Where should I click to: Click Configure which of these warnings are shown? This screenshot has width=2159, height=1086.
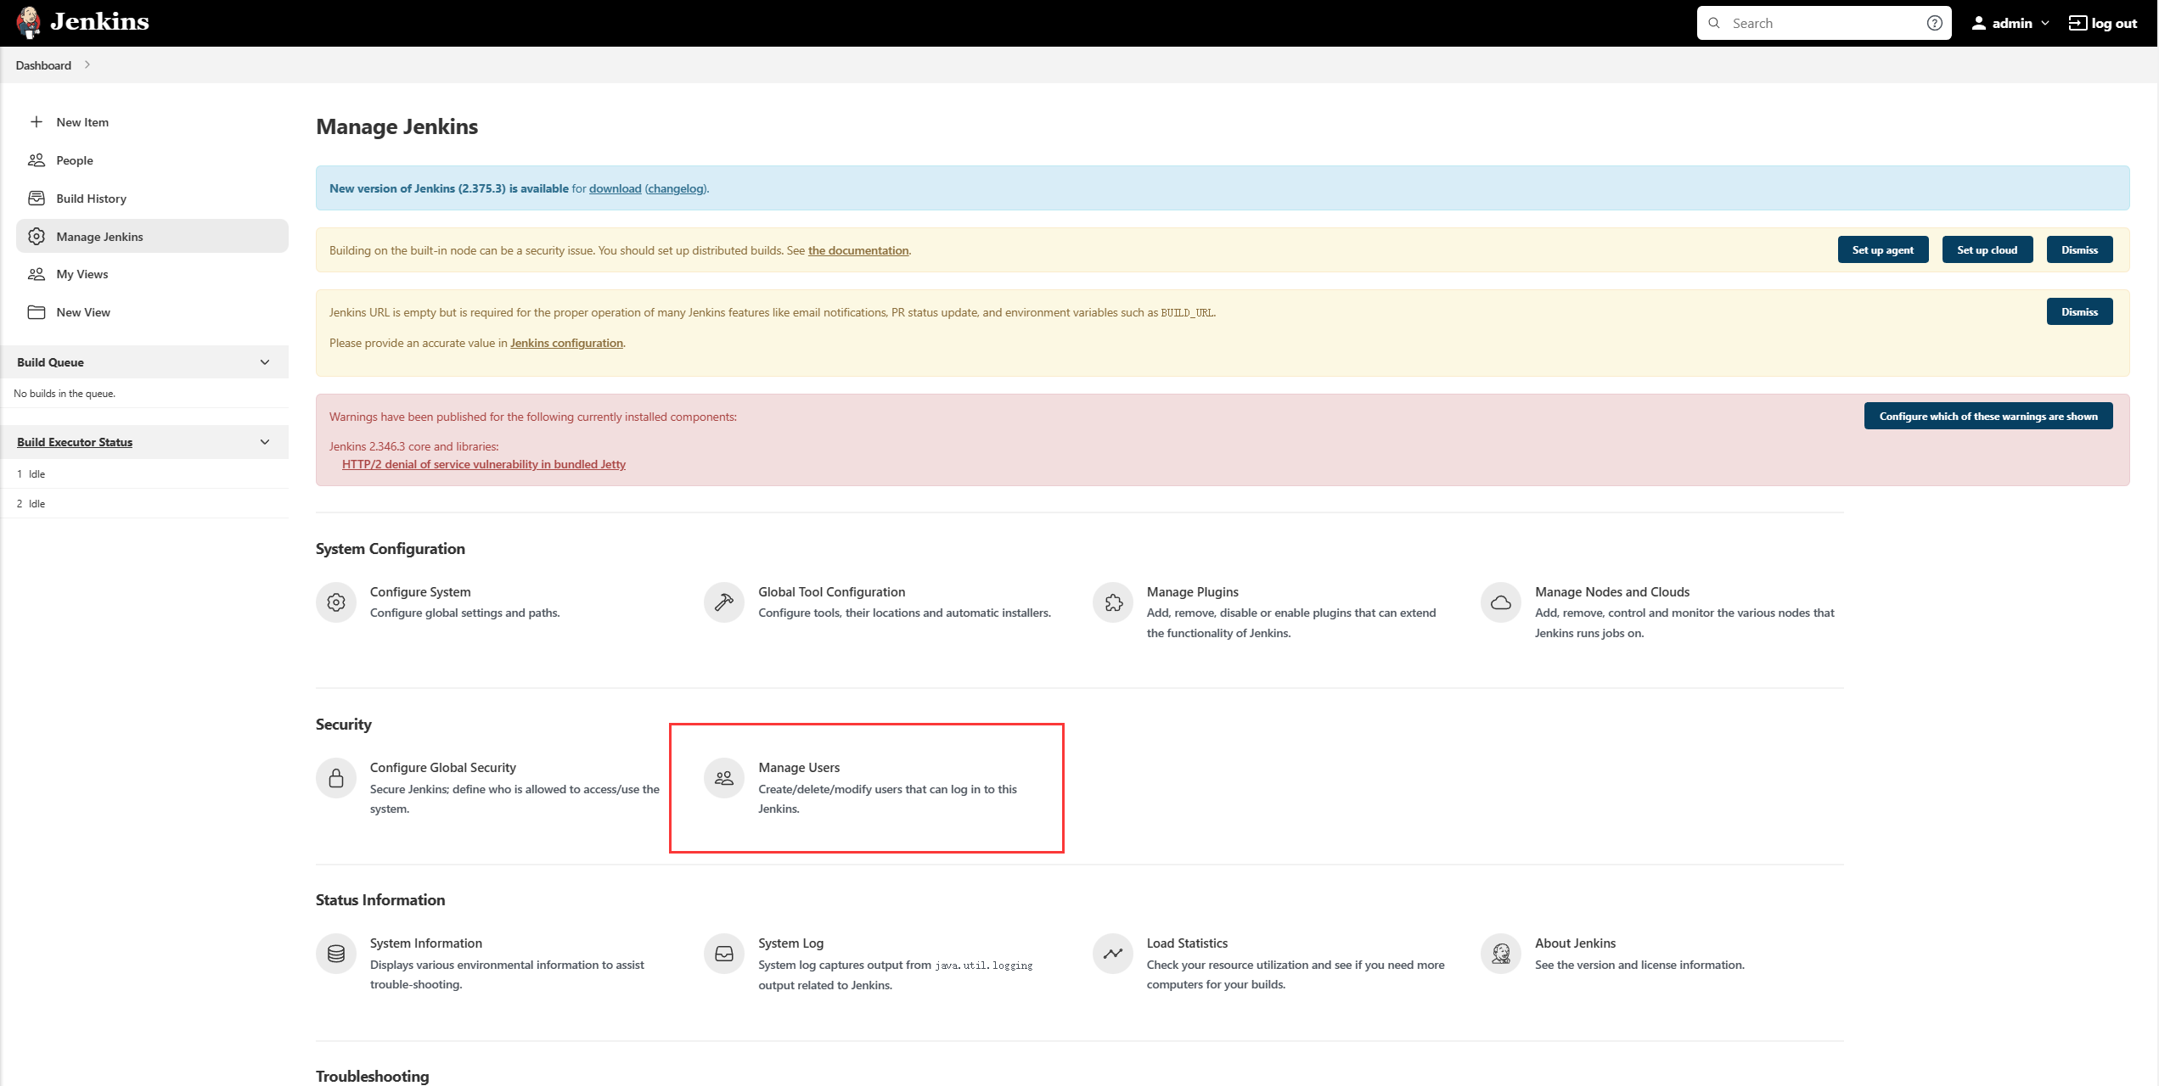pos(1988,417)
